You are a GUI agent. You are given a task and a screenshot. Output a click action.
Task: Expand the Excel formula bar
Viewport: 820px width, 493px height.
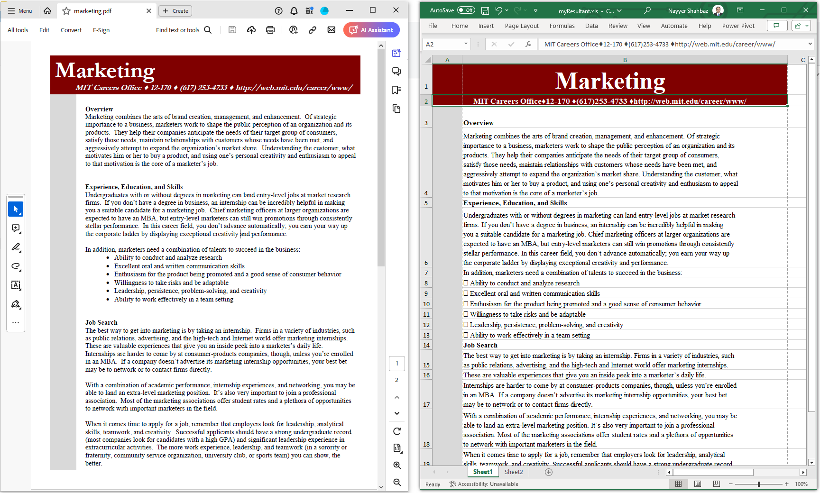pyautogui.click(x=810, y=44)
